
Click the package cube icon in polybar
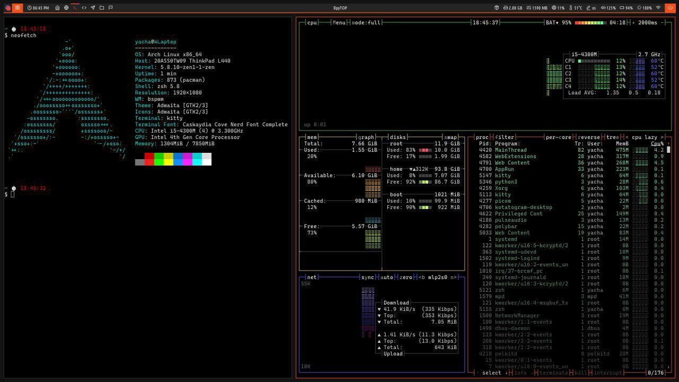(497, 8)
